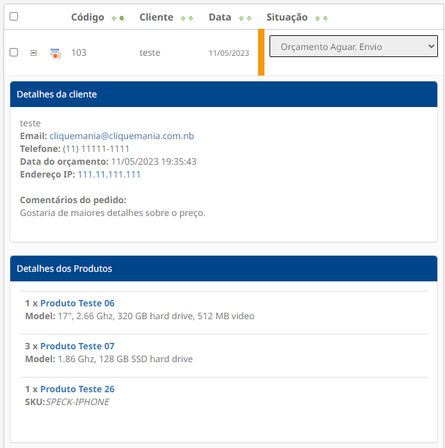This screenshot has width=445, height=448.
Task: Sort Cliente column descending arrow
Action: [x=191, y=19]
